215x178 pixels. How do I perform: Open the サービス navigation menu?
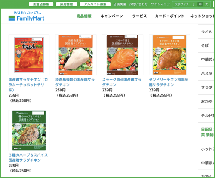coord(139,16)
